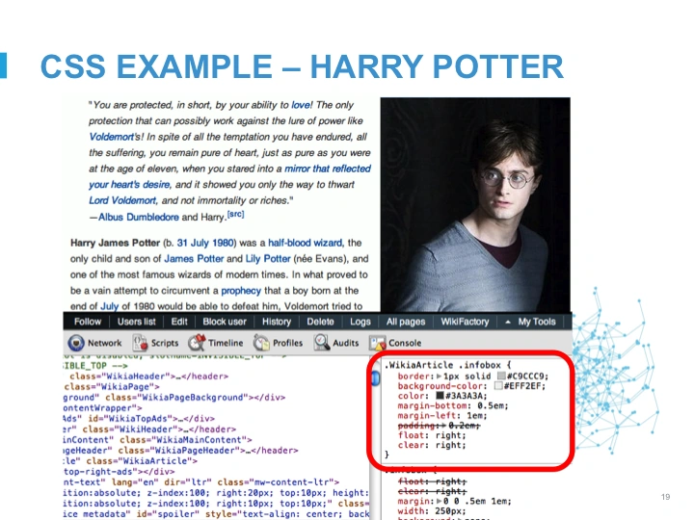694x520 pixels.
Task: Click the #C9CCC9 border color swatch
Action: [502, 375]
